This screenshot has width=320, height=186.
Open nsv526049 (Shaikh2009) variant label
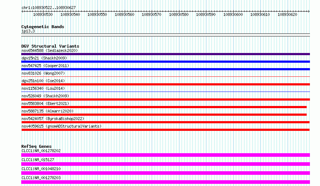point(45,96)
